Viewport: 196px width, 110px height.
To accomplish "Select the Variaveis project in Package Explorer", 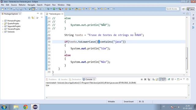I will pos(11,32).
